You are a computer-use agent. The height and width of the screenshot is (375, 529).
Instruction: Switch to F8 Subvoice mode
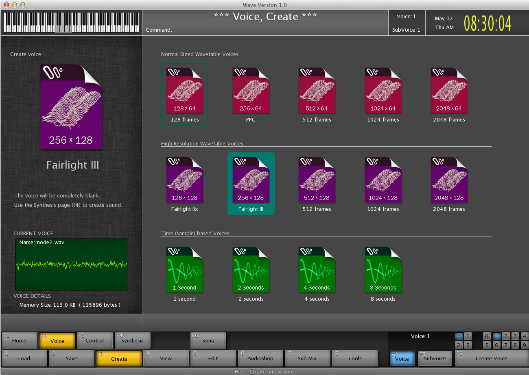coord(435,358)
